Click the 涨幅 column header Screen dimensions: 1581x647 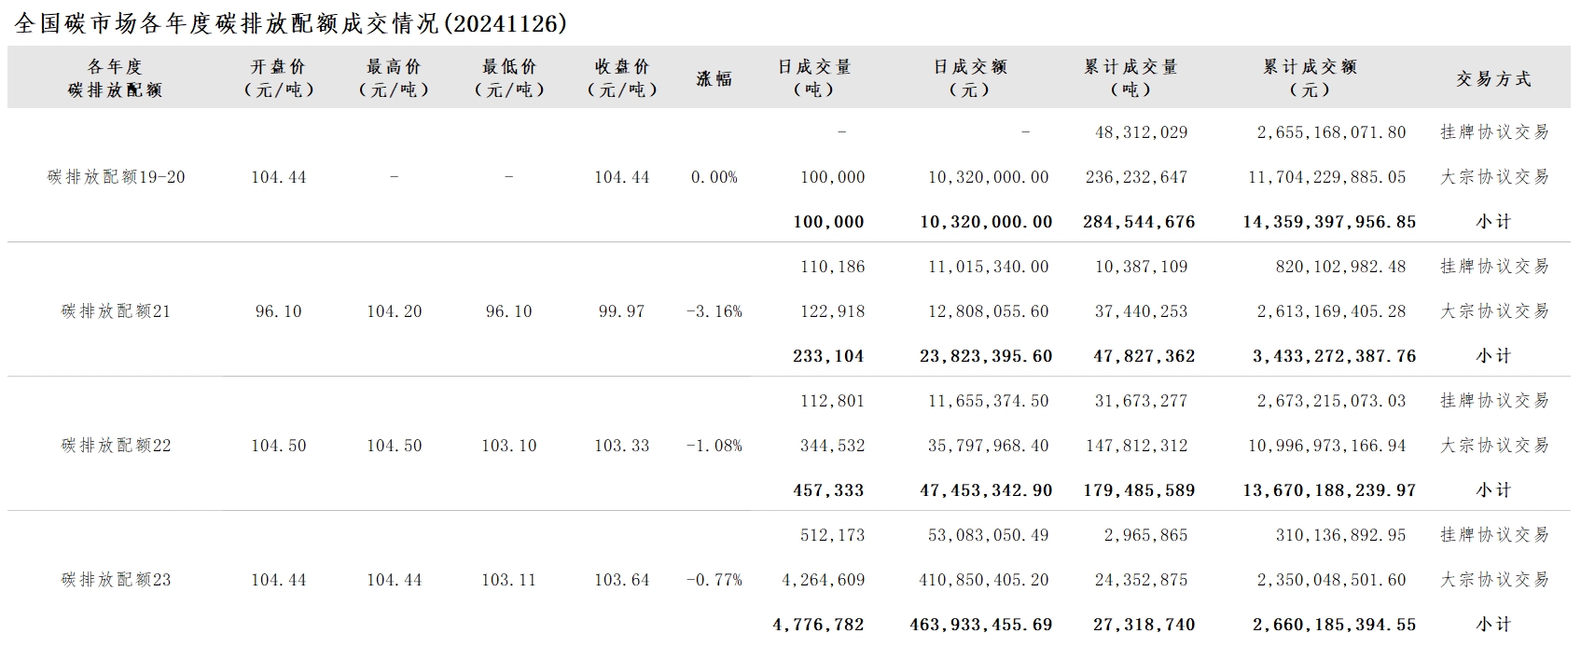point(714,79)
